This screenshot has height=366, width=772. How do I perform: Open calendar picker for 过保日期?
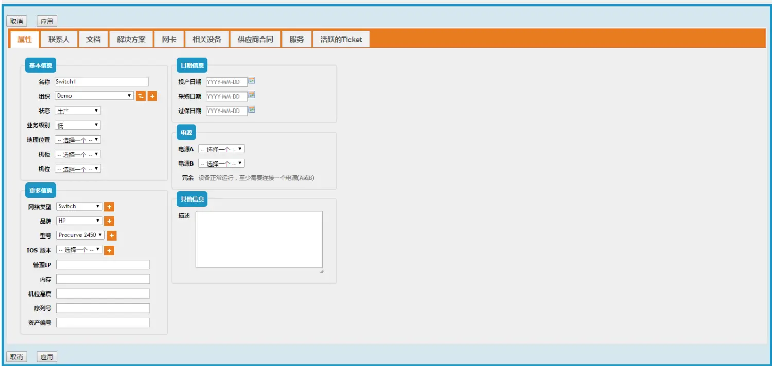click(252, 109)
